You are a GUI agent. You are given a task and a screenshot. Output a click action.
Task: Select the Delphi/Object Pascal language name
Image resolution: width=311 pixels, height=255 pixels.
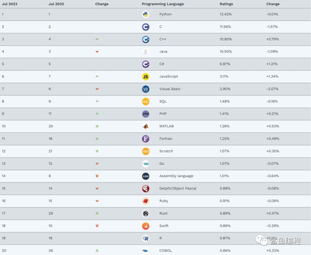click(x=178, y=188)
